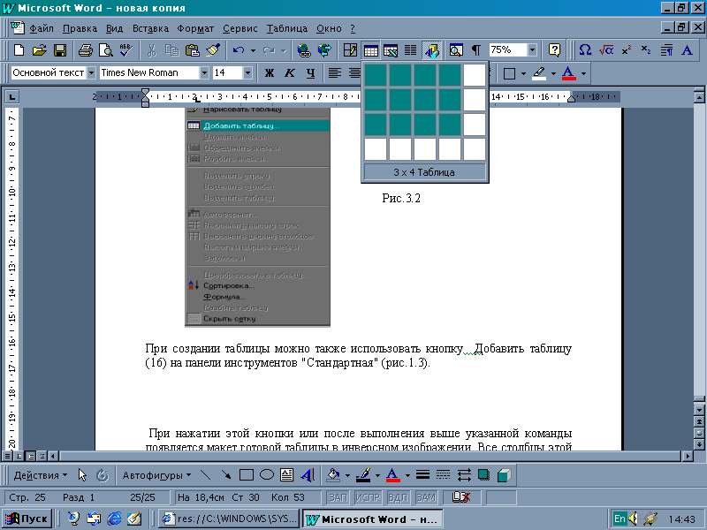The width and height of the screenshot is (707, 530).
Task: Expand the Times New Roman font list
Action: pyautogui.click(x=204, y=72)
